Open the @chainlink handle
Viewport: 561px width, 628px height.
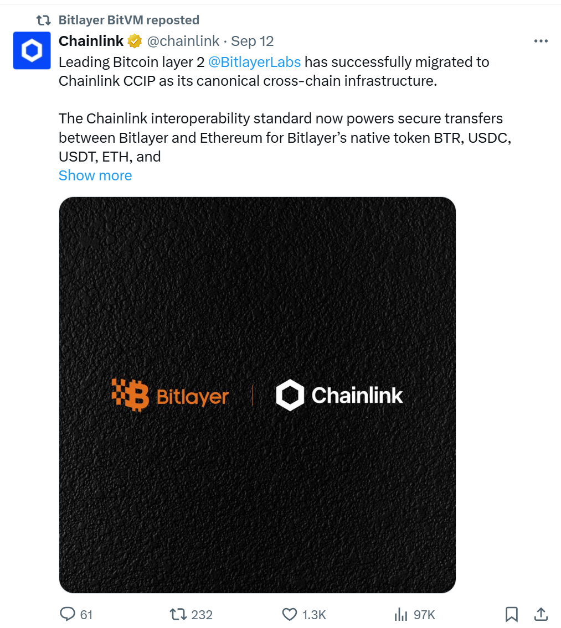(x=183, y=41)
